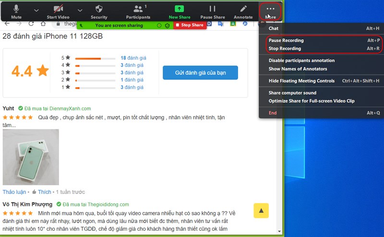Click the '3 đánh giá' link for 4 stars
Image resolution: width=384 pixels, height=237 pixels.
(132, 65)
